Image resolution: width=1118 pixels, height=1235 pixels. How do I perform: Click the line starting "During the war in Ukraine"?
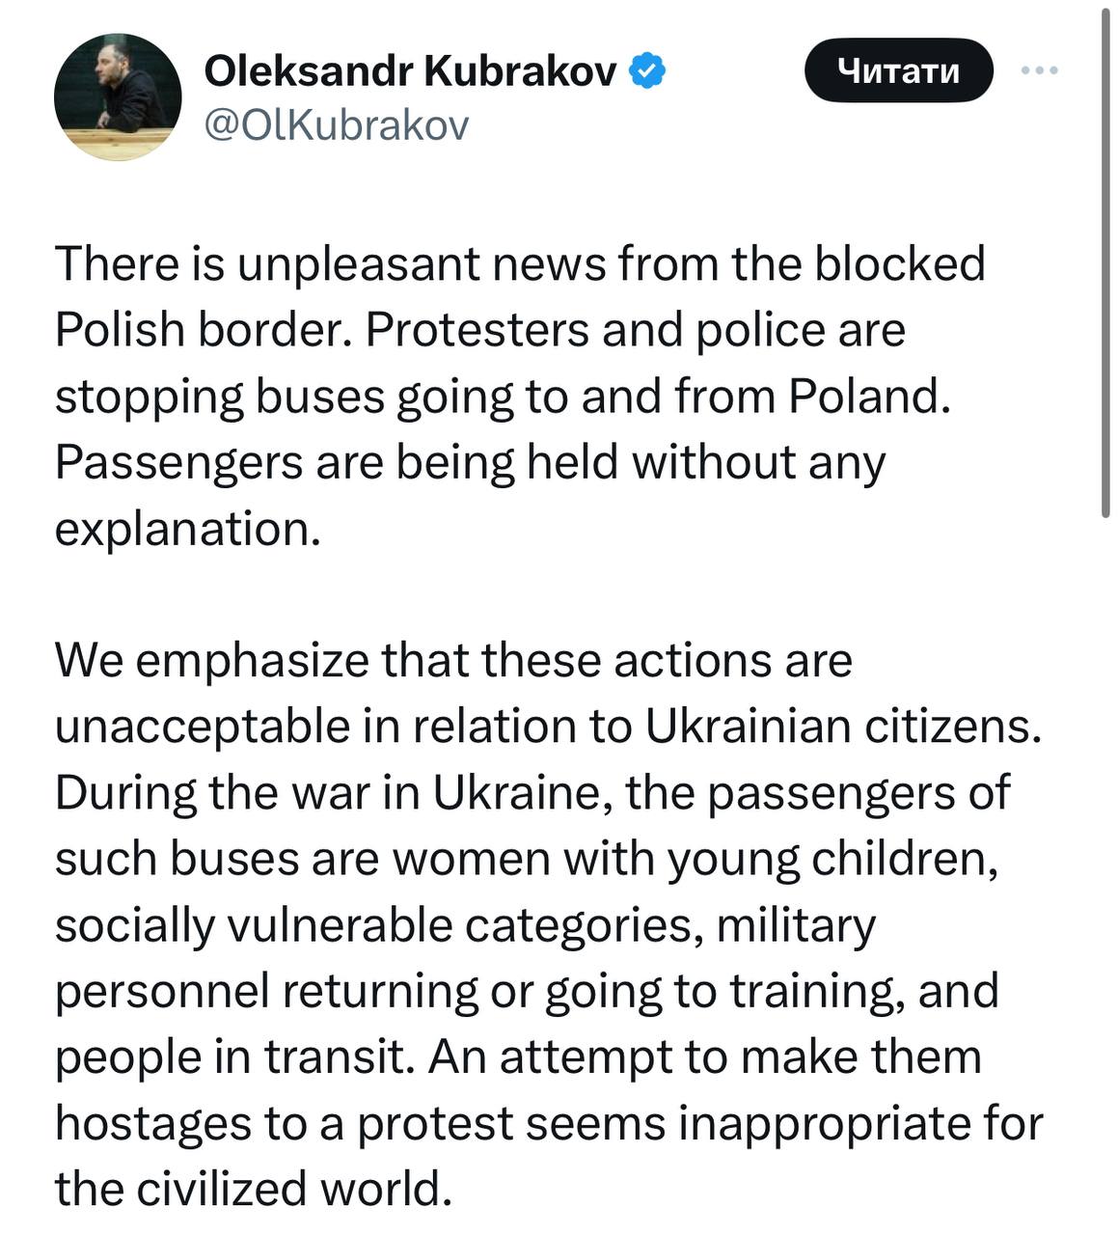[532, 793]
